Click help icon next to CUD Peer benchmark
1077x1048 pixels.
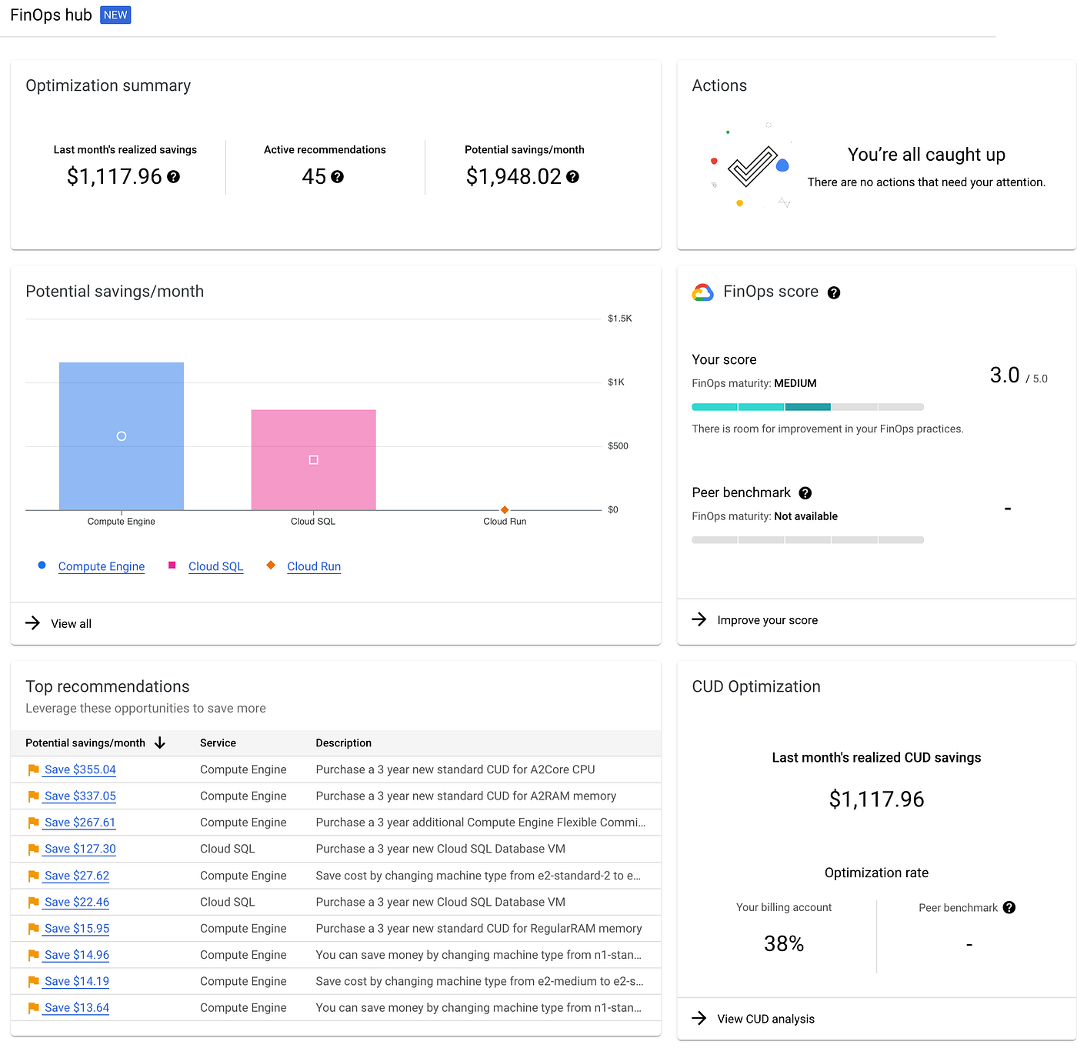[x=1009, y=908]
